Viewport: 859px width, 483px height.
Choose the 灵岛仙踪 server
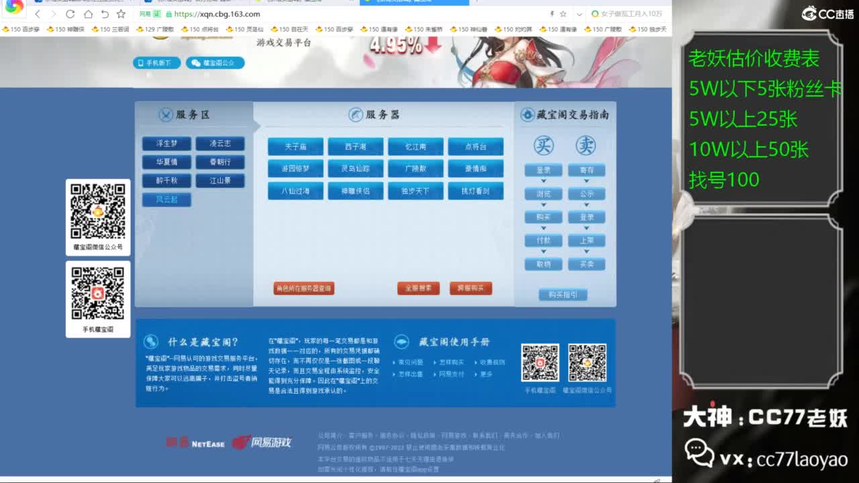(x=356, y=168)
